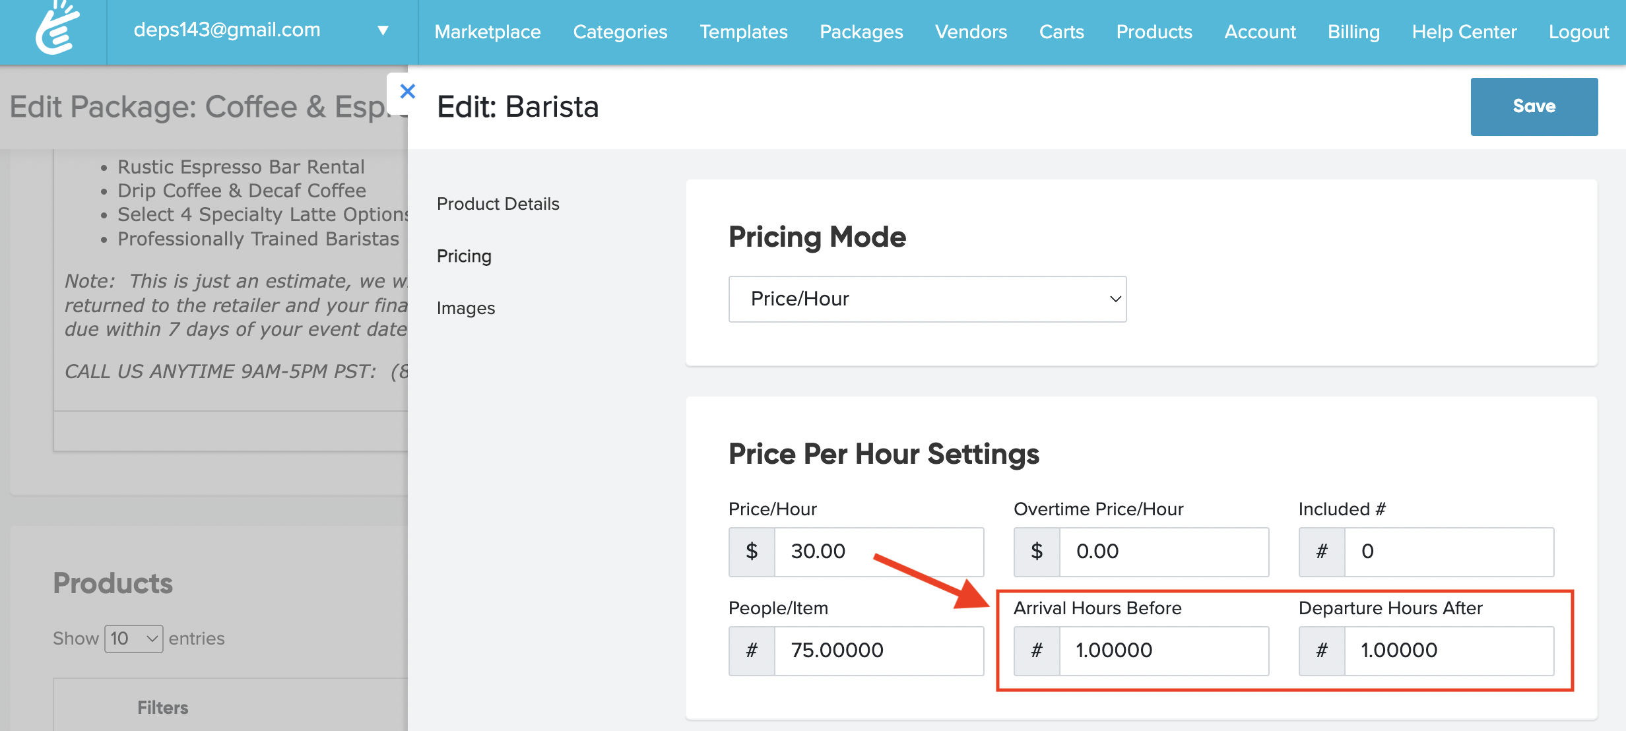This screenshot has height=731, width=1626.
Task: Navigate to Billing
Action: pos(1353,32)
